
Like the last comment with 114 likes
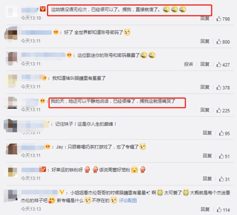click(219, 209)
